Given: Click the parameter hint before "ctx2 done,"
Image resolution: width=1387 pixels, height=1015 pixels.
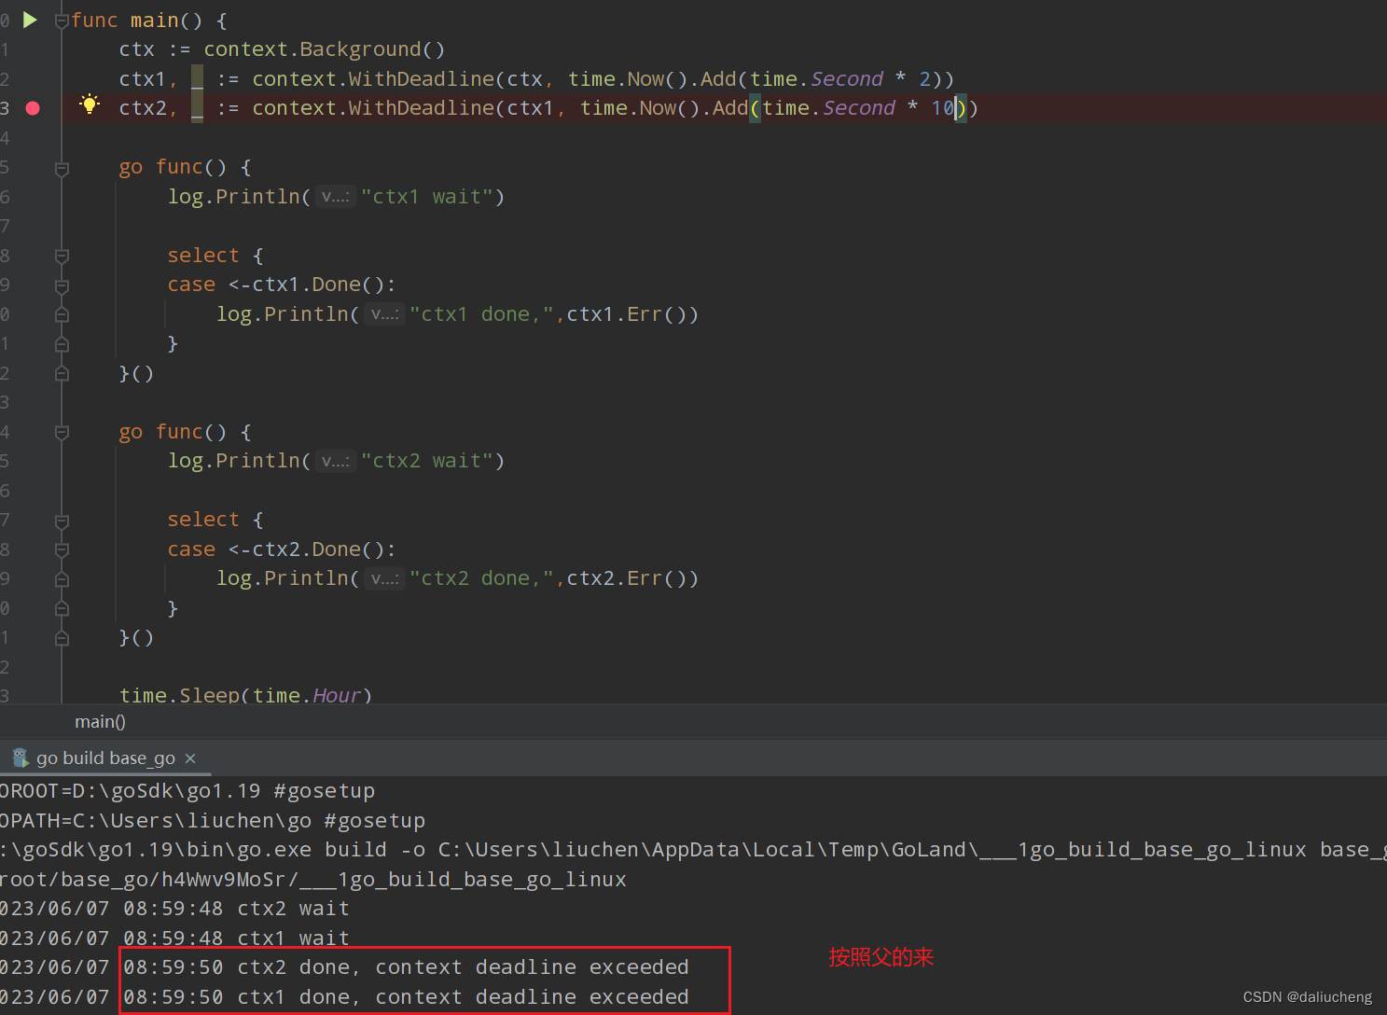Looking at the screenshot, I should tap(384, 578).
